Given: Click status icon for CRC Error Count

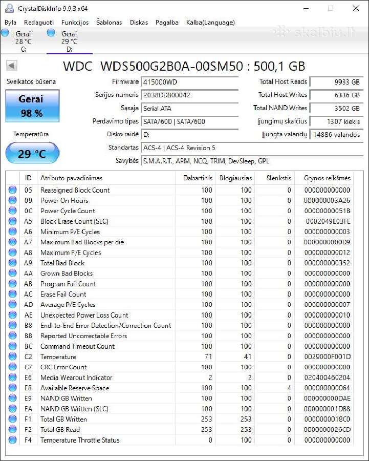Looking at the screenshot, I should pos(13,367).
